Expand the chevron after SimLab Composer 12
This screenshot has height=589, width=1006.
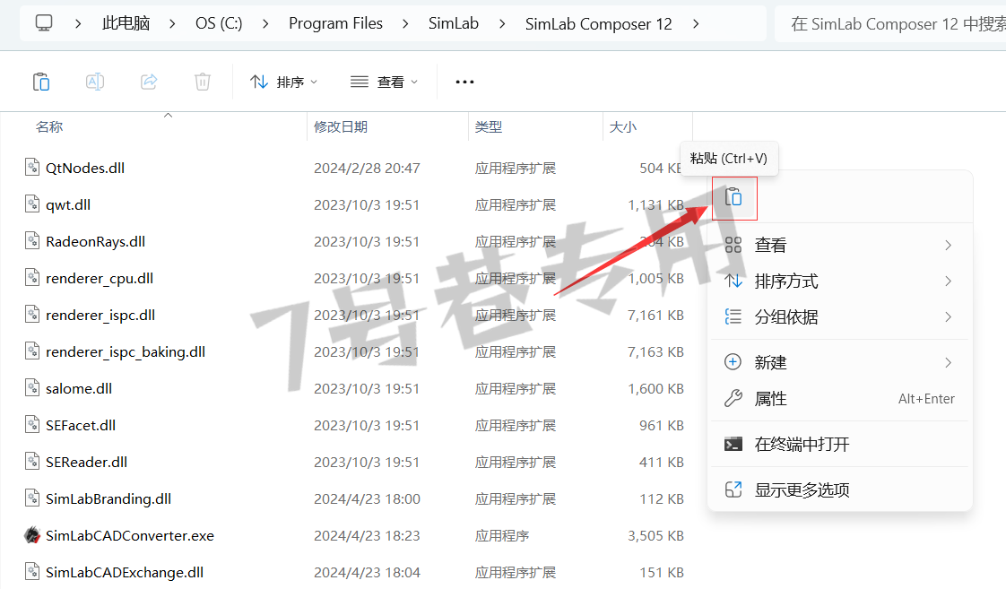[696, 23]
